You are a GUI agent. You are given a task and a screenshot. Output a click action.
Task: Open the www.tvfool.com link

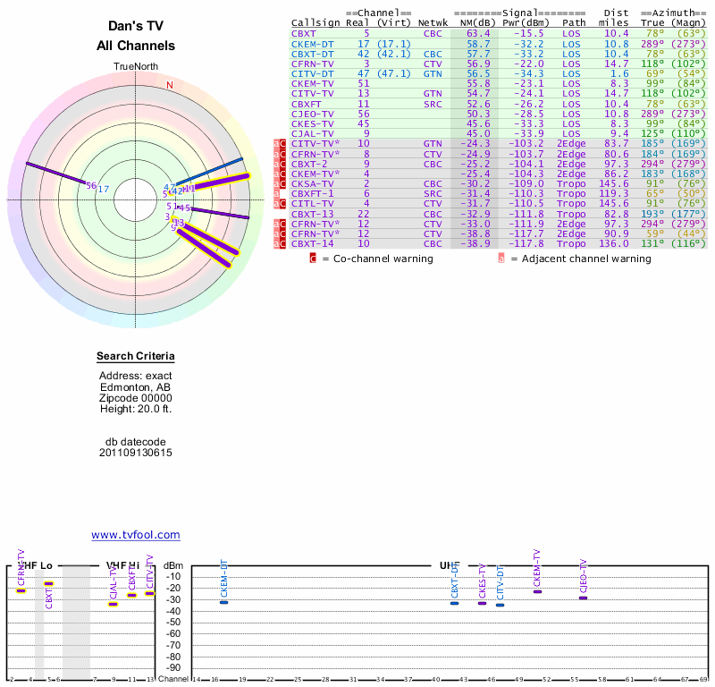click(136, 535)
